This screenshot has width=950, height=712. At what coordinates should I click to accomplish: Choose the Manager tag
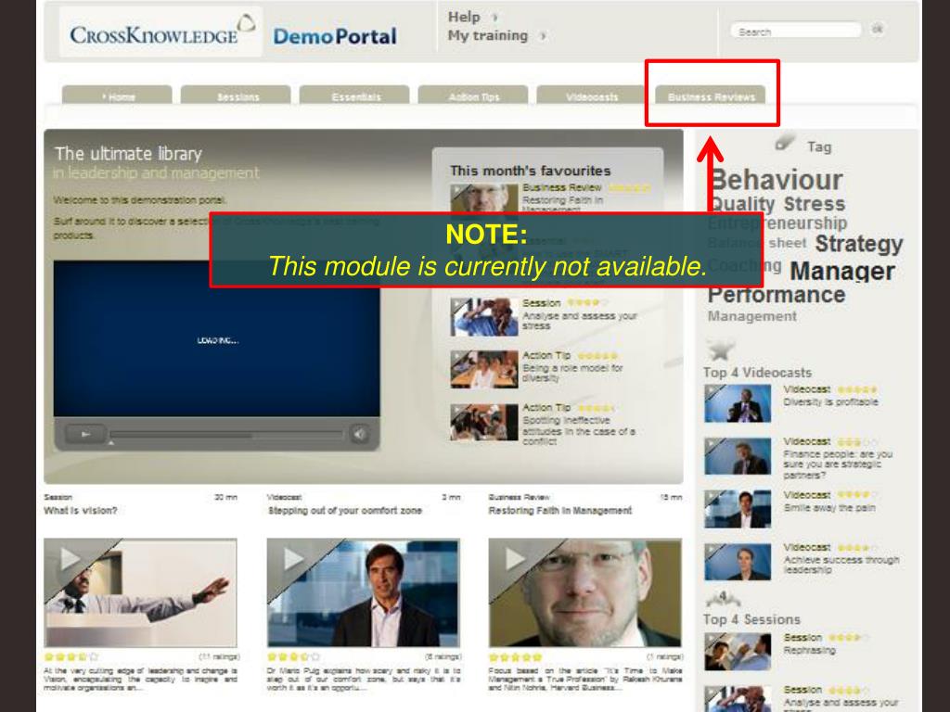pyautogui.click(x=842, y=271)
